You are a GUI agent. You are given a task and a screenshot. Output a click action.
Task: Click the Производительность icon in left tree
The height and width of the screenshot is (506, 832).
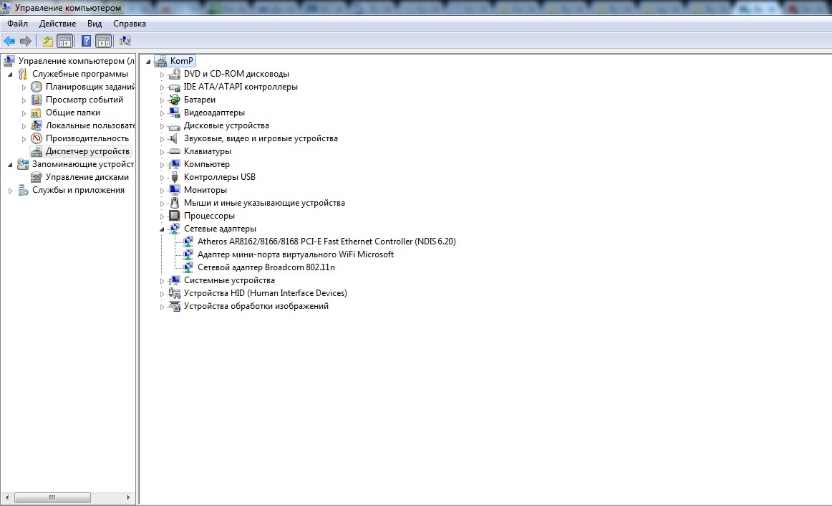[37, 138]
